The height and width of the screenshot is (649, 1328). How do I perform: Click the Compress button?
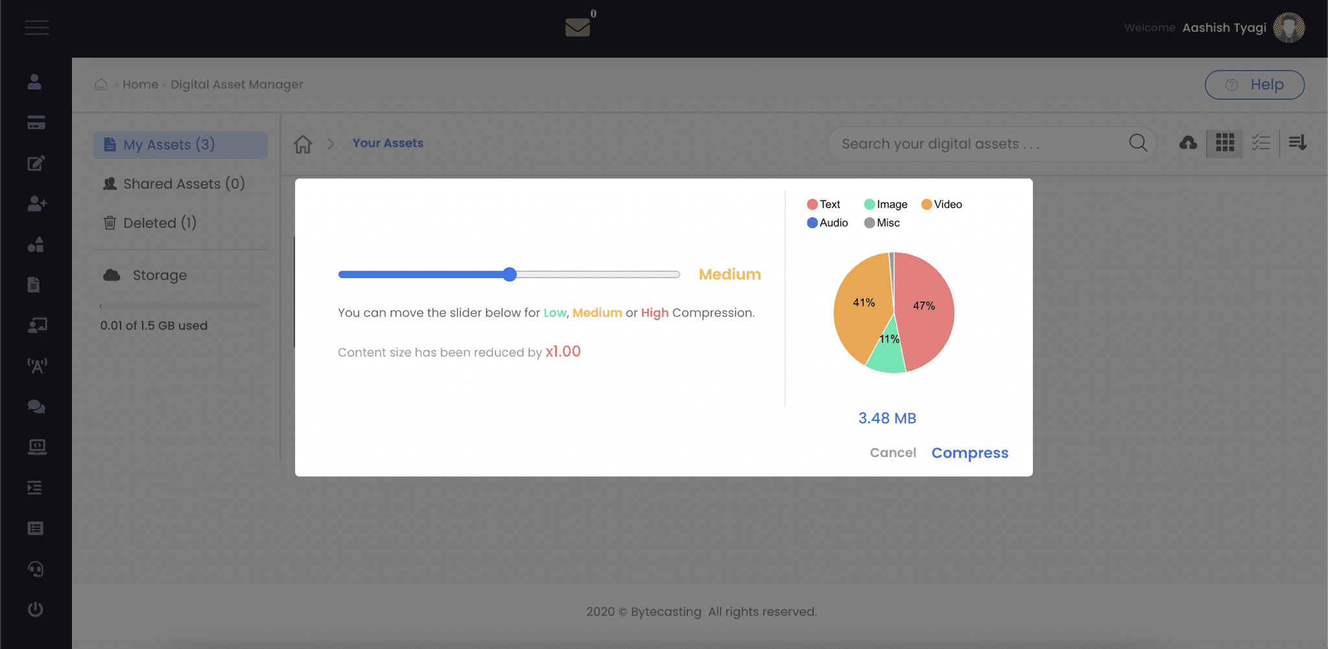[x=969, y=453]
